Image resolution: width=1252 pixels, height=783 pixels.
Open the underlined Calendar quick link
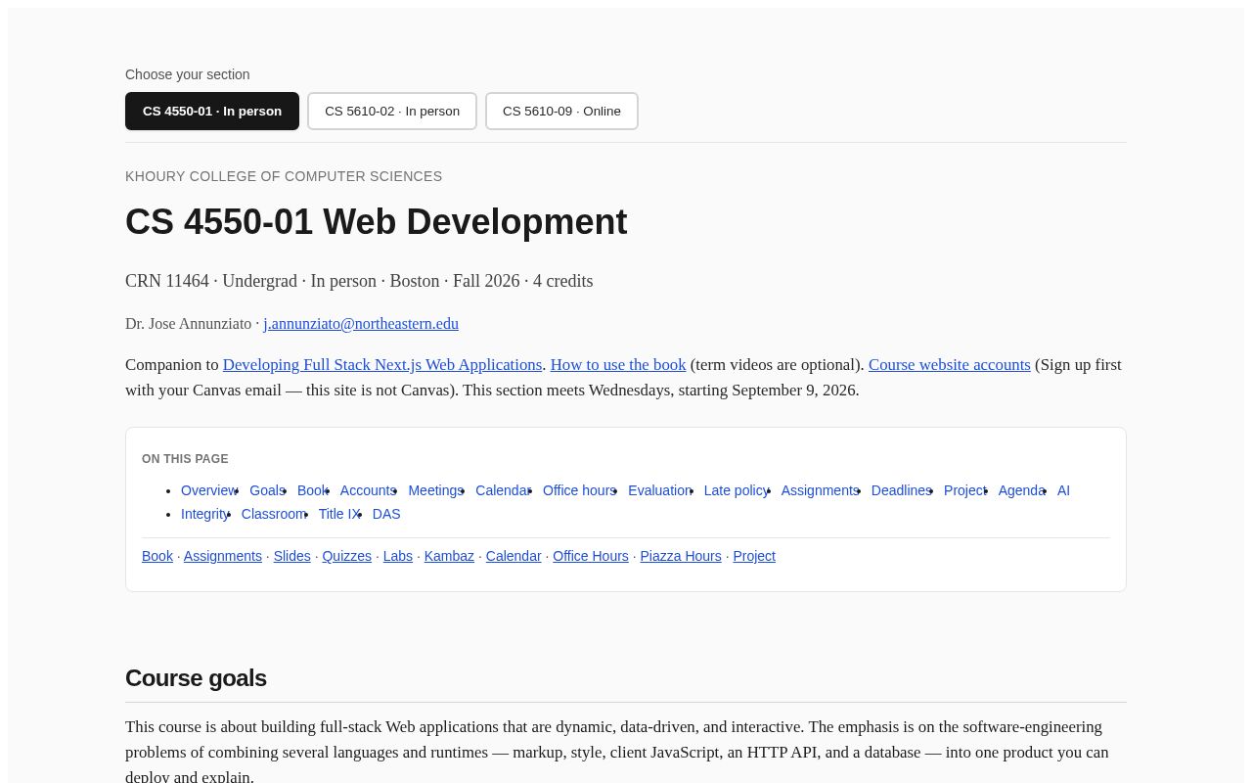[514, 556]
